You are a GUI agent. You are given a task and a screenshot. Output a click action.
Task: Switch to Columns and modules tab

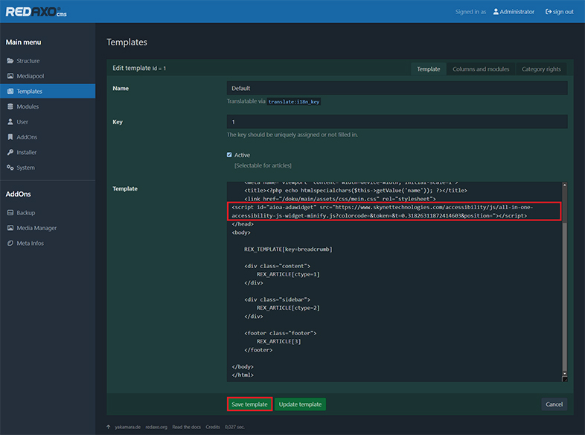point(481,69)
